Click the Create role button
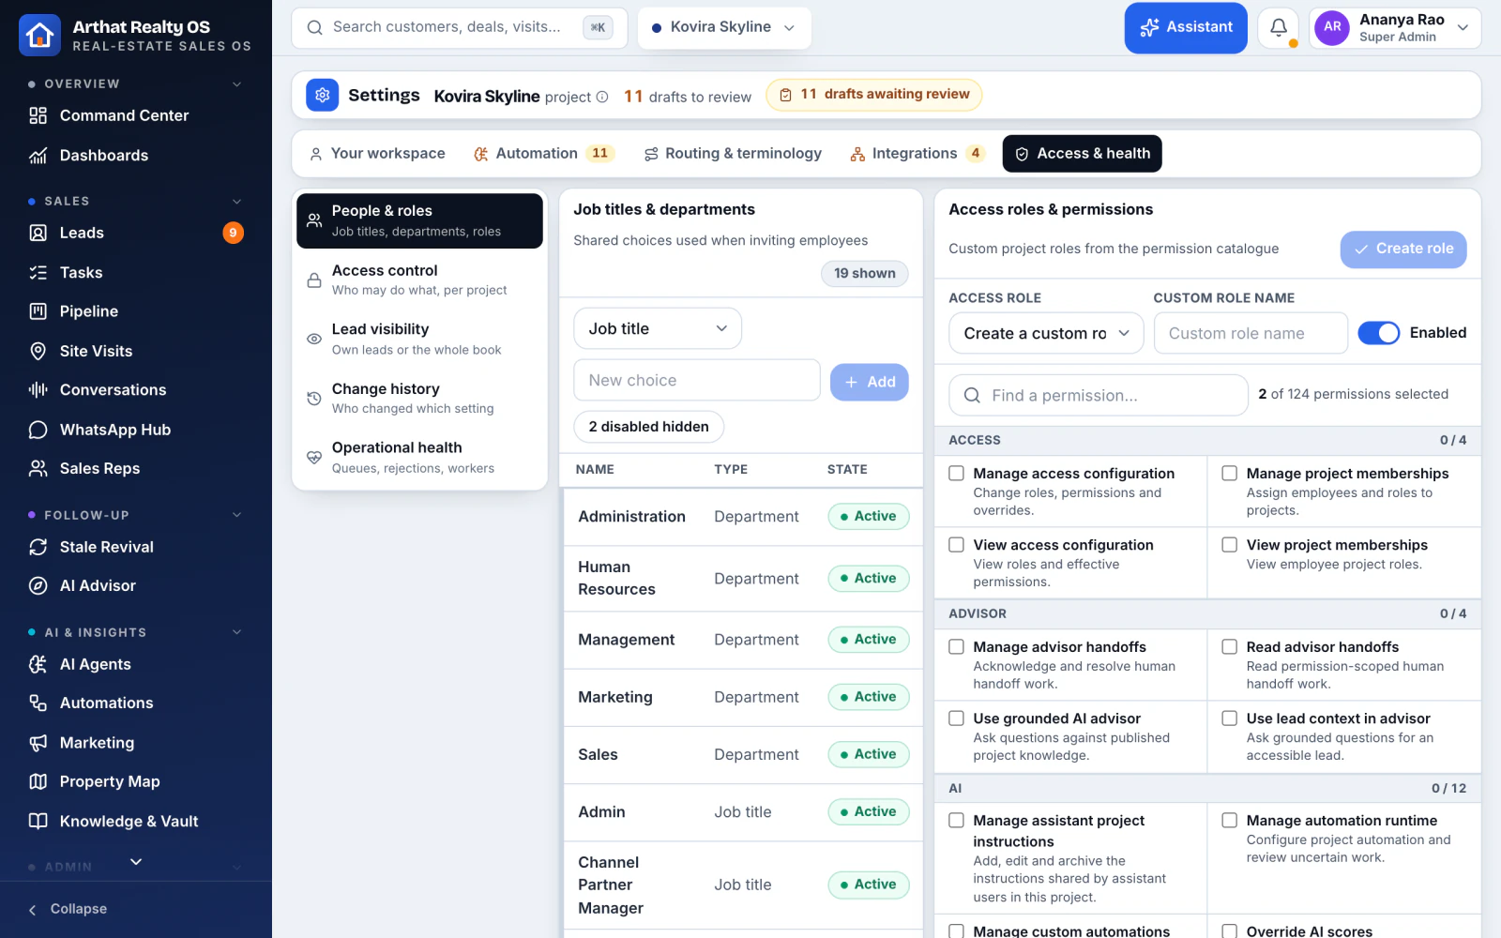The height and width of the screenshot is (938, 1501). click(x=1403, y=250)
